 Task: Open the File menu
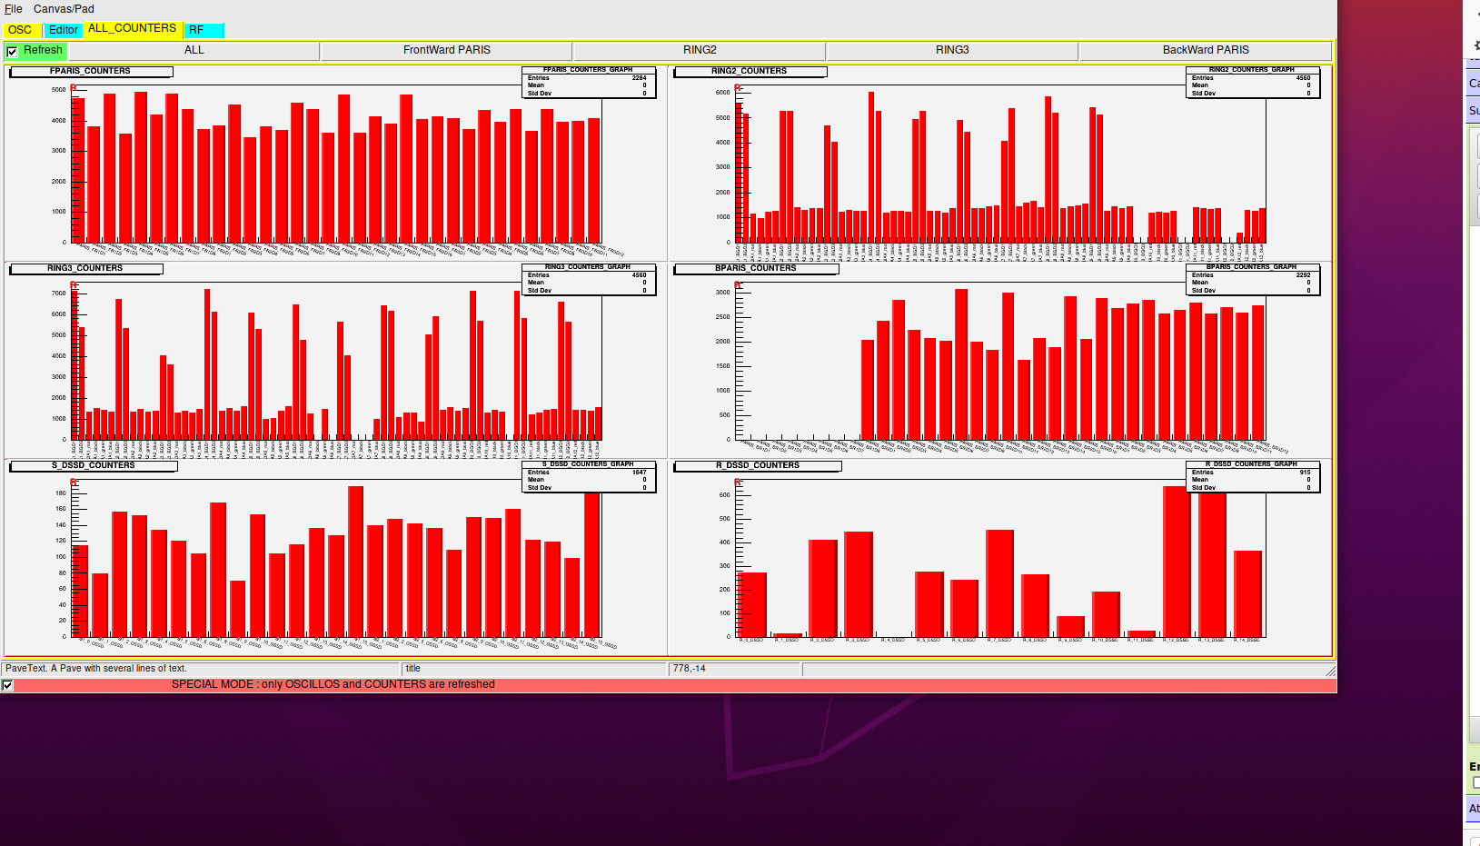point(13,9)
